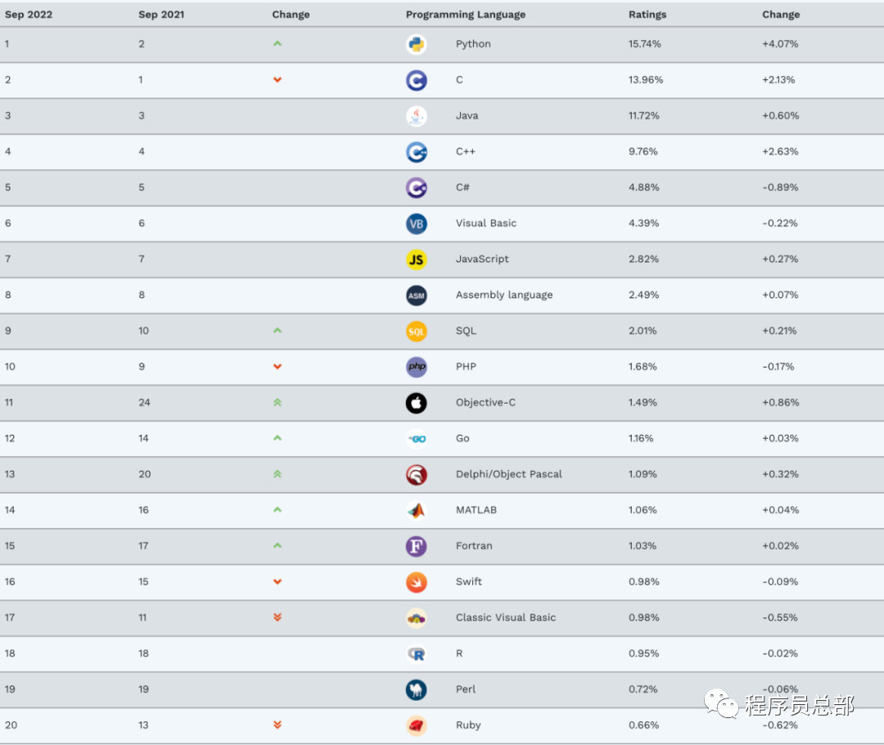Click the MATLAB logo icon
The height and width of the screenshot is (745, 884).
pyautogui.click(x=417, y=510)
